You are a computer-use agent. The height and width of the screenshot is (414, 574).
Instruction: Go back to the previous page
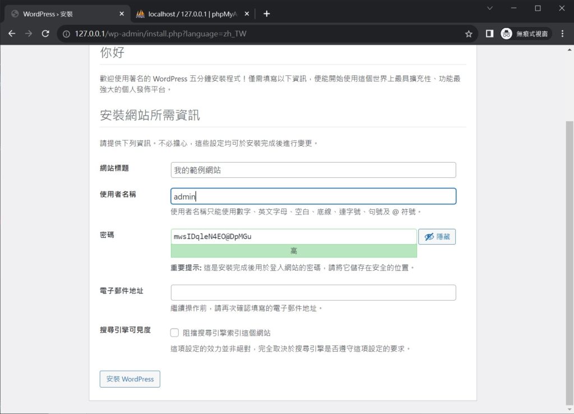12,34
